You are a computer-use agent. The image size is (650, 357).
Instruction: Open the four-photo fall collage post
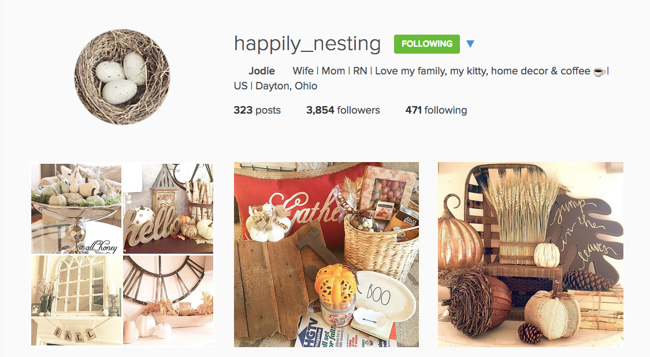click(122, 254)
